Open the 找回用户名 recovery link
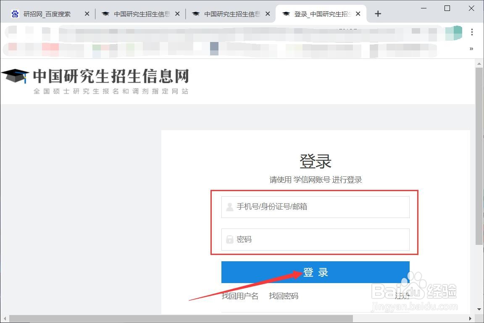 pyautogui.click(x=240, y=296)
